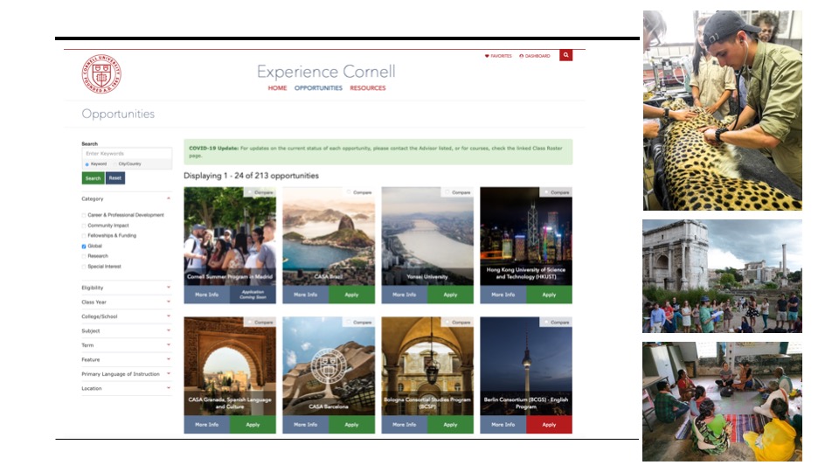Go to the HOME navigation tab
839x472 pixels.
point(277,88)
